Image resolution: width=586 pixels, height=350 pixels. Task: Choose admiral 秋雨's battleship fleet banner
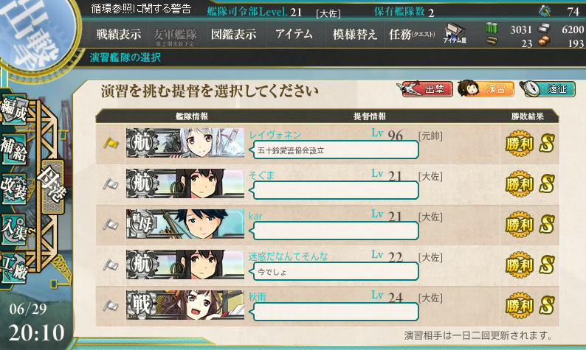185,305
